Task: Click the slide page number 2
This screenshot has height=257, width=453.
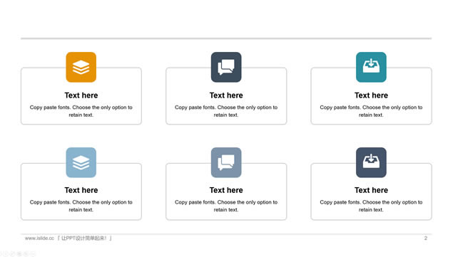Action: (426, 238)
